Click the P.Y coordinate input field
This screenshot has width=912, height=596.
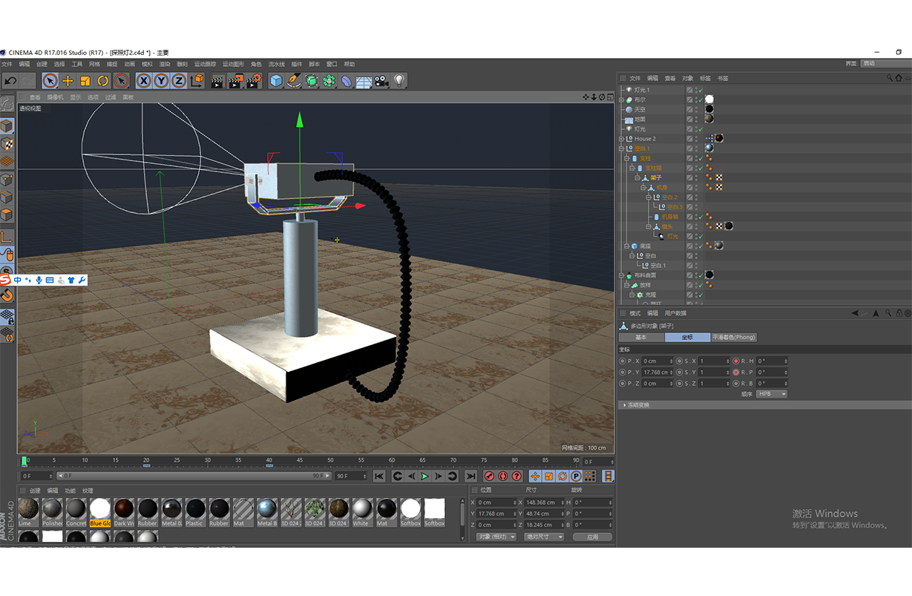pyautogui.click(x=657, y=373)
